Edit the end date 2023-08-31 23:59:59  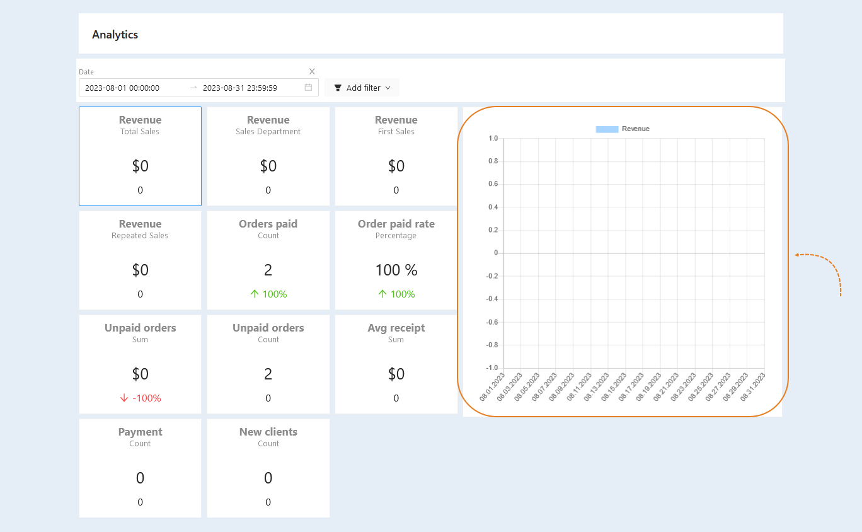[x=240, y=88]
